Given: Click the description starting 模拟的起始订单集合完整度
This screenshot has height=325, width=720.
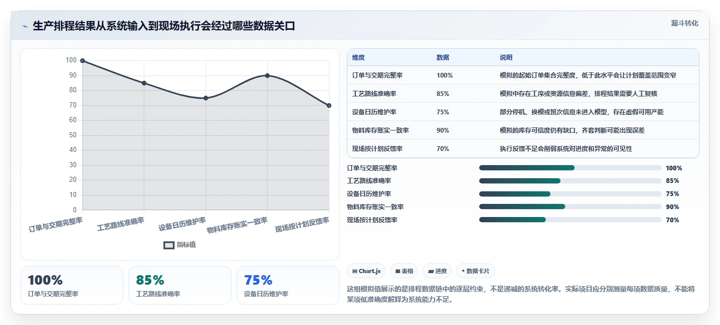Looking at the screenshot, I should (x=588, y=75).
